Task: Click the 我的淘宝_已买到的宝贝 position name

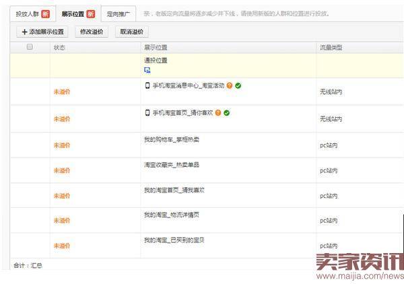Action: (x=174, y=240)
